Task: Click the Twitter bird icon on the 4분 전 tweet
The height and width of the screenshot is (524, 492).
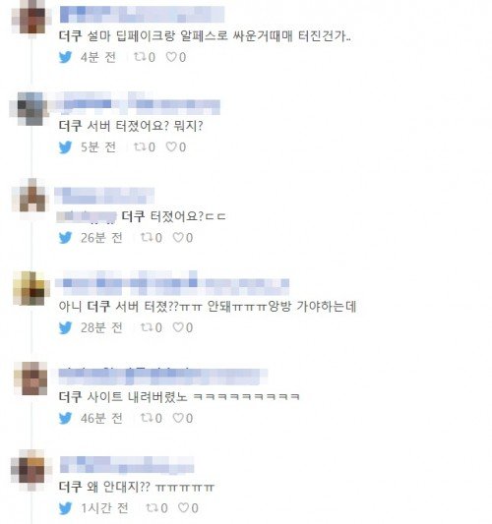Action: point(65,57)
